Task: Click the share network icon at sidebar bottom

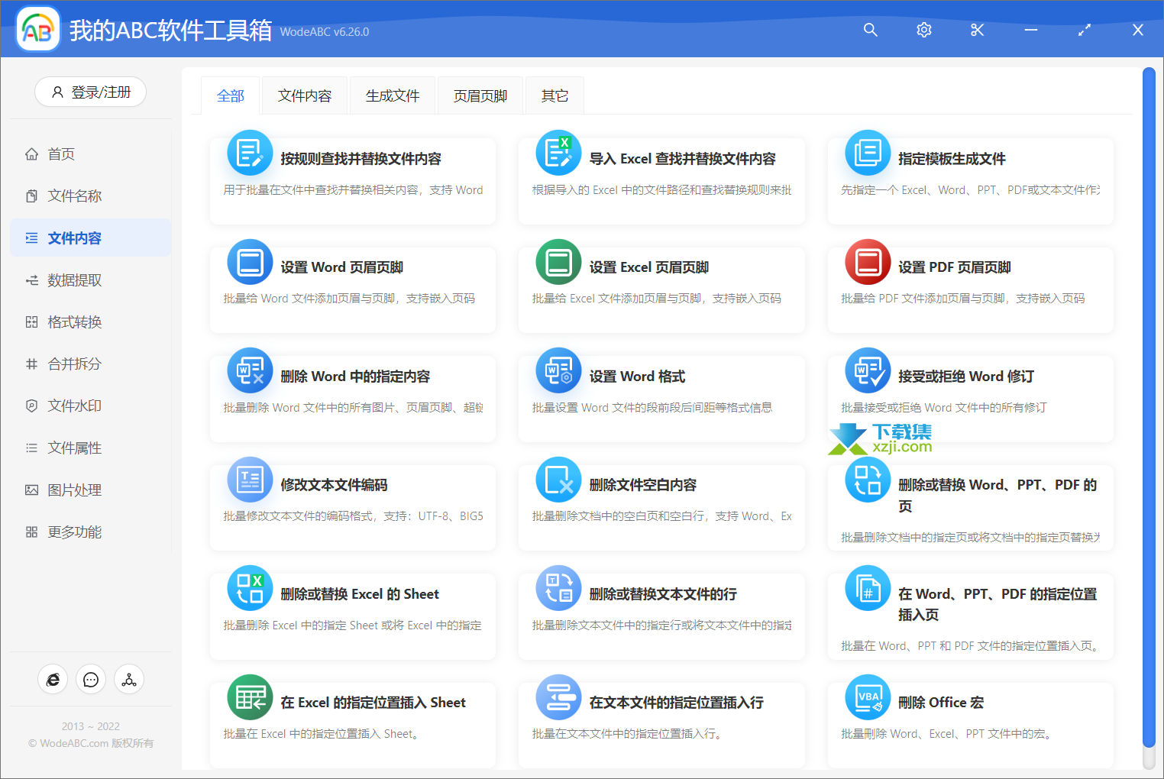Action: tap(129, 679)
